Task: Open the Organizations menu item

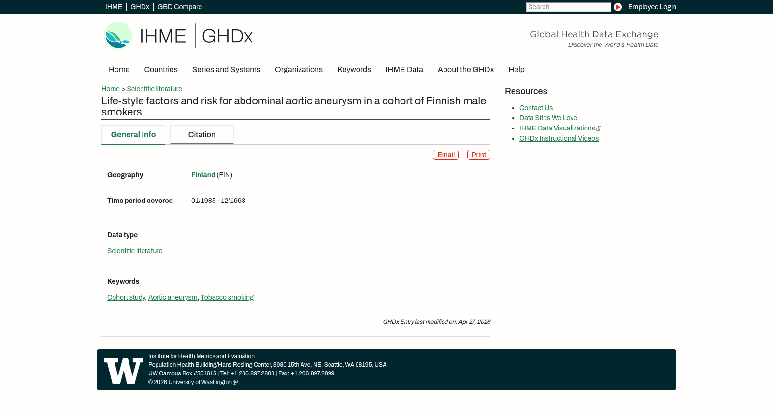Action: (299, 70)
